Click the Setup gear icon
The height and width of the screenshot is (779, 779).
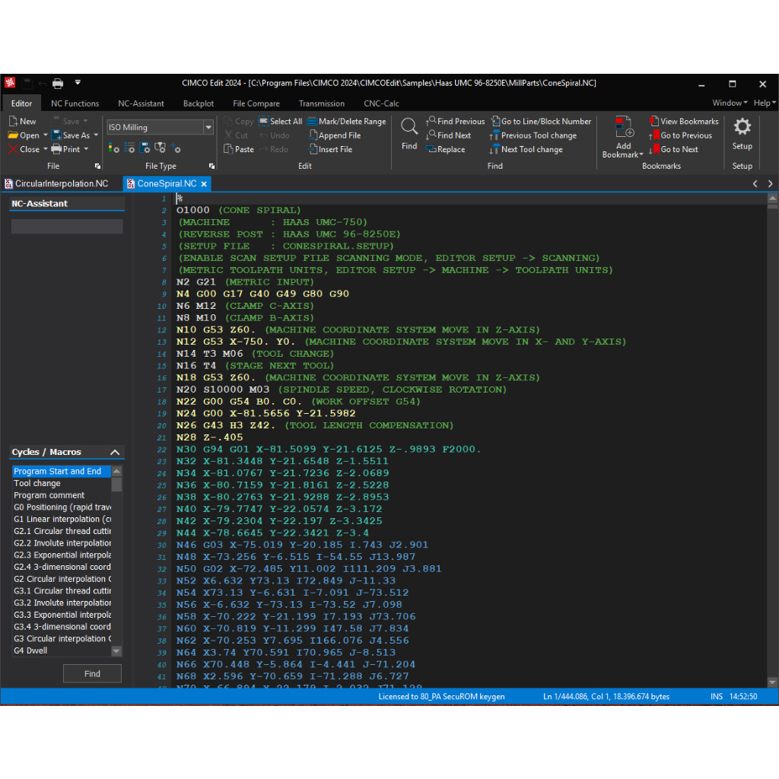(x=742, y=127)
